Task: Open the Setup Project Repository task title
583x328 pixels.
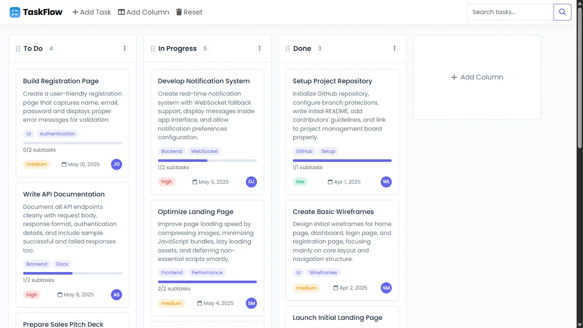Action: click(x=332, y=81)
